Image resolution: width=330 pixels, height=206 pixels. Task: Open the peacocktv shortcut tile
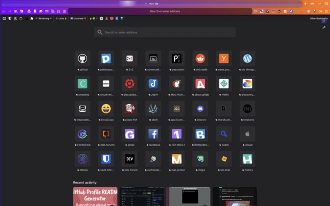176,58
